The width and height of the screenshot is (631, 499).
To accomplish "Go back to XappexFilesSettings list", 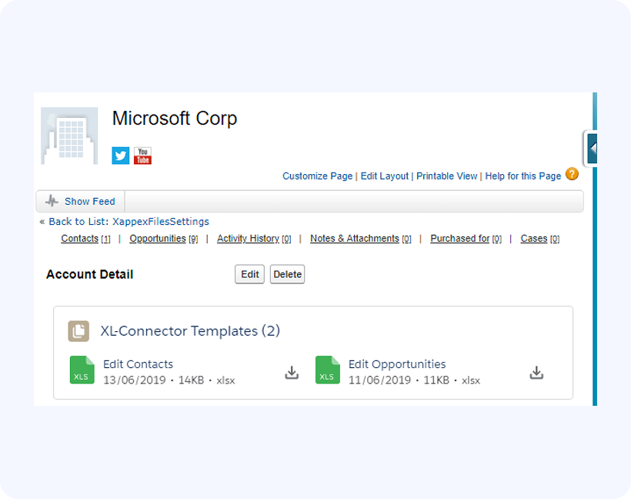I will tap(160, 222).
